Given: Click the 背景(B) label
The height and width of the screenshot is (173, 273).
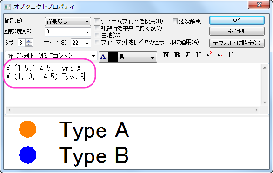Looking at the screenshot, I should coord(13,21).
